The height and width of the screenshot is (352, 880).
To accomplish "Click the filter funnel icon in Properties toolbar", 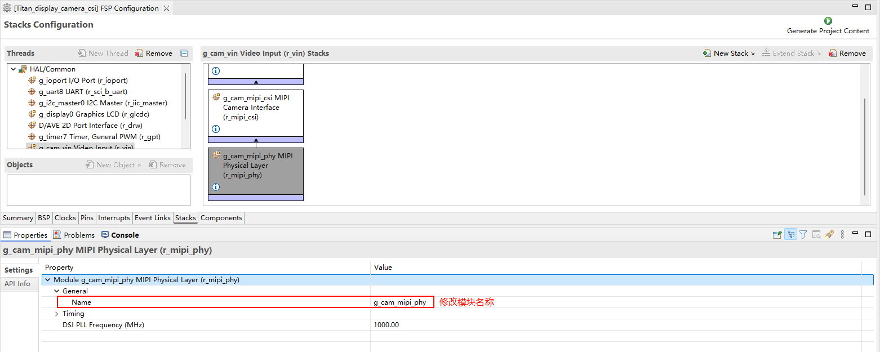I will point(803,235).
